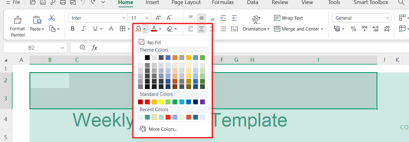The height and width of the screenshot is (142, 409).
Task: Open the Formulas tab
Action: (223, 2)
